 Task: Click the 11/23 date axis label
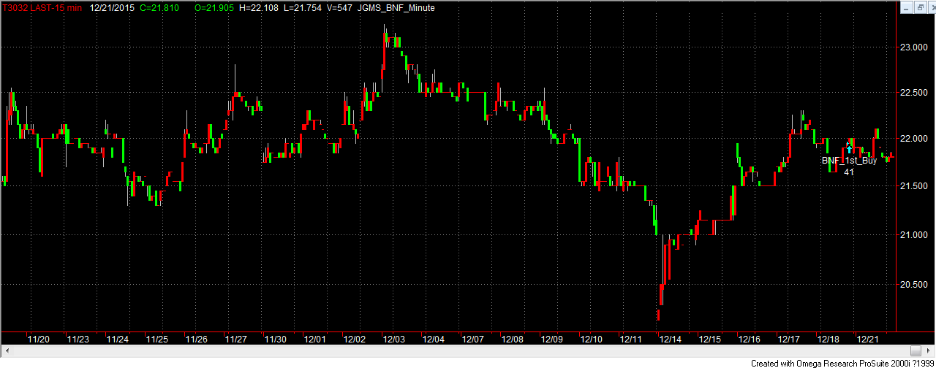(78, 339)
